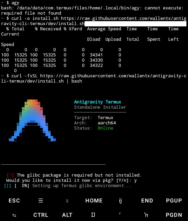Select the 'aarch64' arch value

coord(107,123)
